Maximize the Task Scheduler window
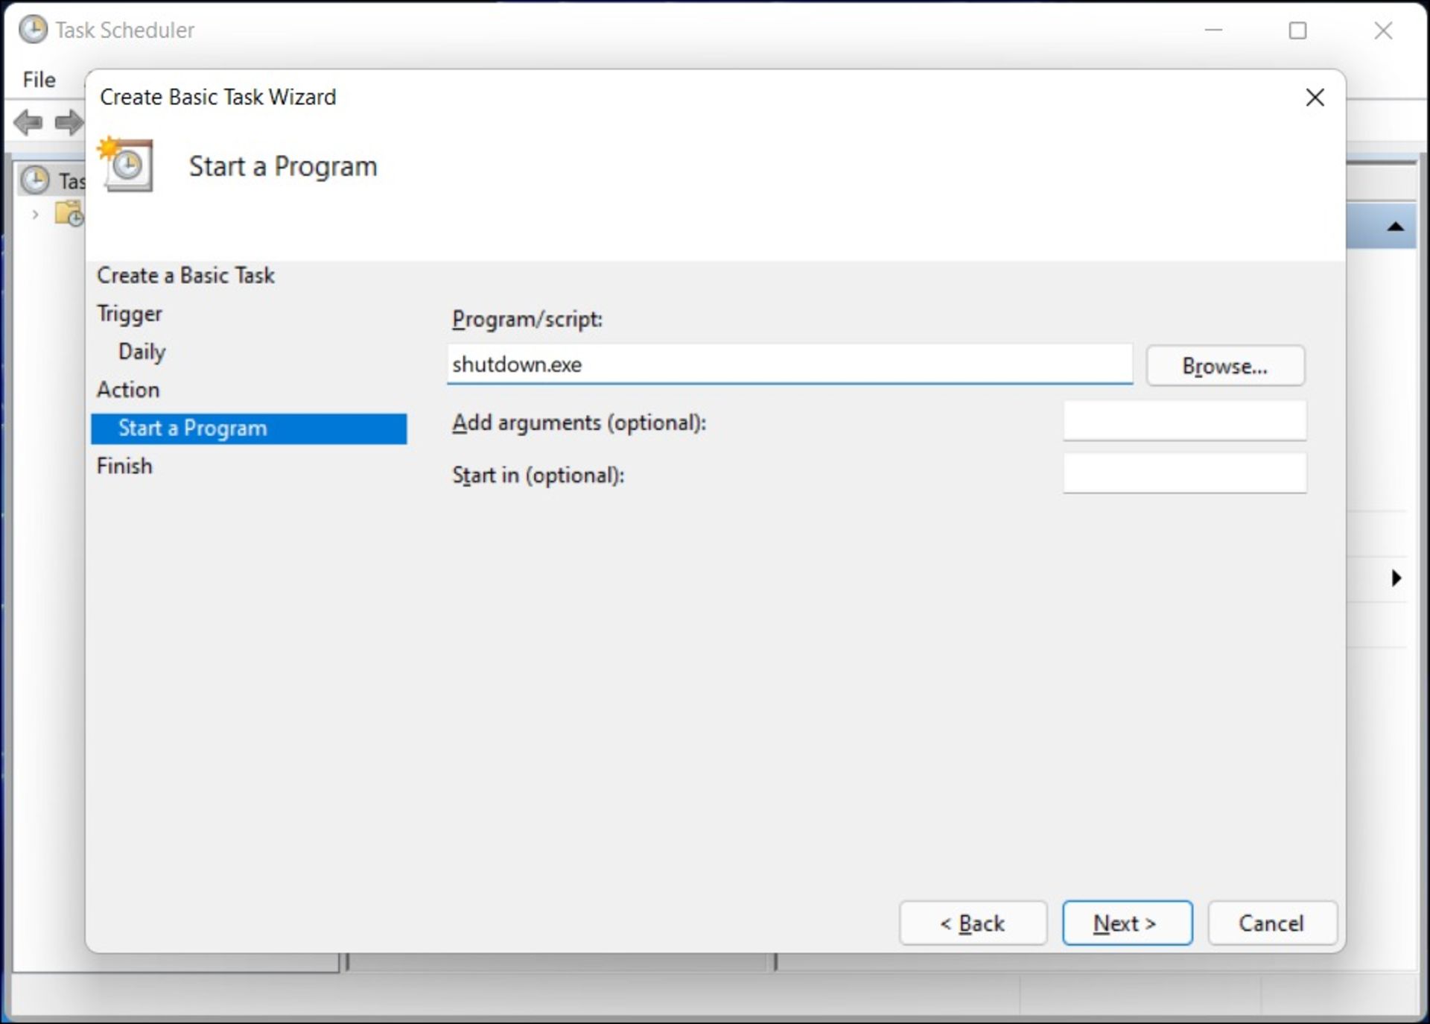Image resolution: width=1430 pixels, height=1024 pixels. coord(1297,31)
